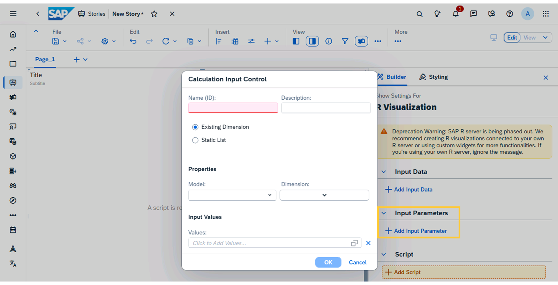Click the Add Script button
The image size is (558, 285).
pos(463,272)
